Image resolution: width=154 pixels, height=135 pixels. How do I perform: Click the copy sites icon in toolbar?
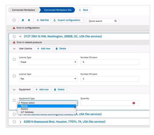[x=23, y=20]
